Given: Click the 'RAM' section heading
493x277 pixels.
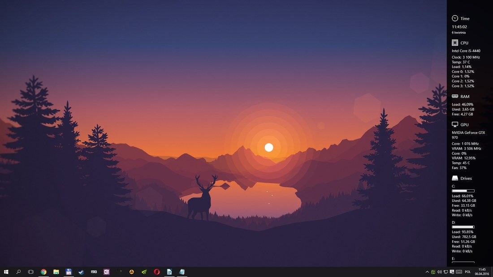Looking at the screenshot, I should tap(465, 97).
